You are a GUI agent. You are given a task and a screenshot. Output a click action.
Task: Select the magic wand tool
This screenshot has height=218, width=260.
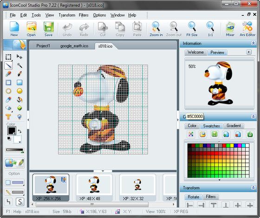[x=19, y=65]
